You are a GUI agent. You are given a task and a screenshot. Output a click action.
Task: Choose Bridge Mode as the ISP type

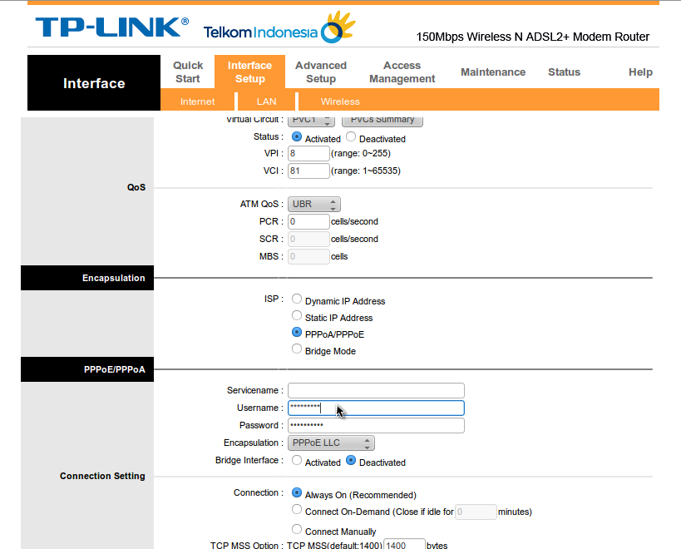pos(297,349)
